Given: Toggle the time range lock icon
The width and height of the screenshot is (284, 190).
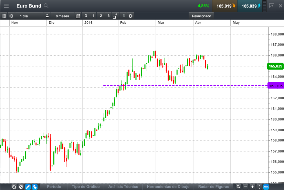Looking at the screenshot, I should [48, 16].
